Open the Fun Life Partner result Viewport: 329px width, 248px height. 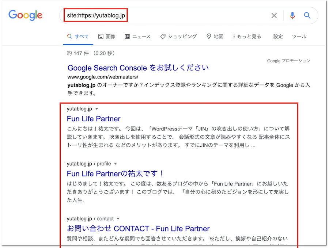click(x=94, y=119)
